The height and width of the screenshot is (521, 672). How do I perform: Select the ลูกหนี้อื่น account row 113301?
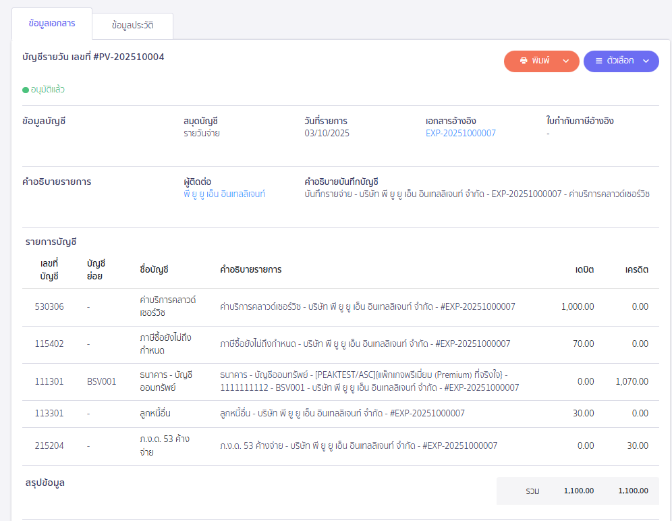pyautogui.click(x=49, y=413)
